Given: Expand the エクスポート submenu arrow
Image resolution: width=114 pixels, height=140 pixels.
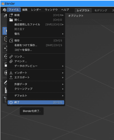Looking at the screenshot, I should click(x=63, y=78).
